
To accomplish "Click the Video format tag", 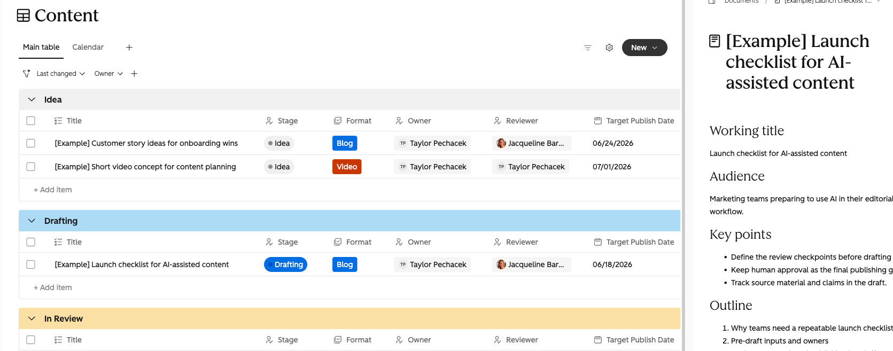I will [x=347, y=167].
